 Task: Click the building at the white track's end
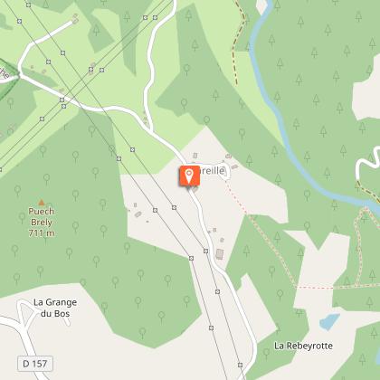[75, 21]
